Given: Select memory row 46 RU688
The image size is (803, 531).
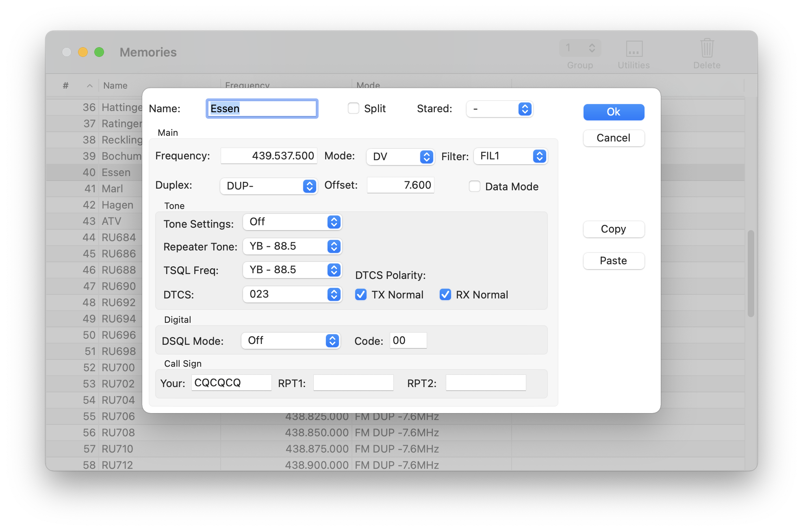Looking at the screenshot, I should tap(94, 270).
